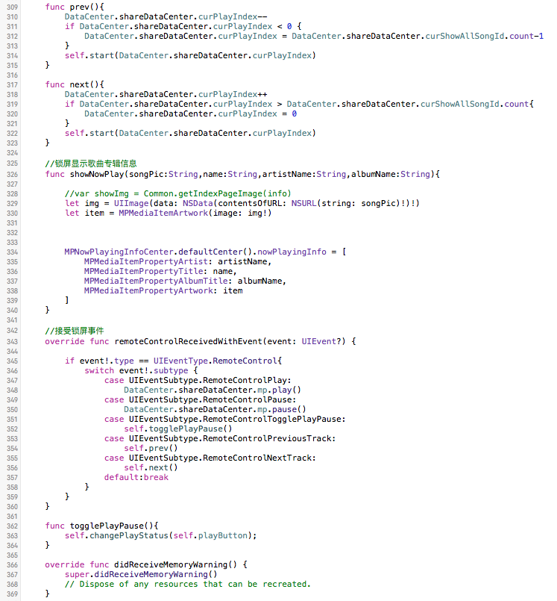
Task: Click the albumName:String parameter
Action: 391,175
